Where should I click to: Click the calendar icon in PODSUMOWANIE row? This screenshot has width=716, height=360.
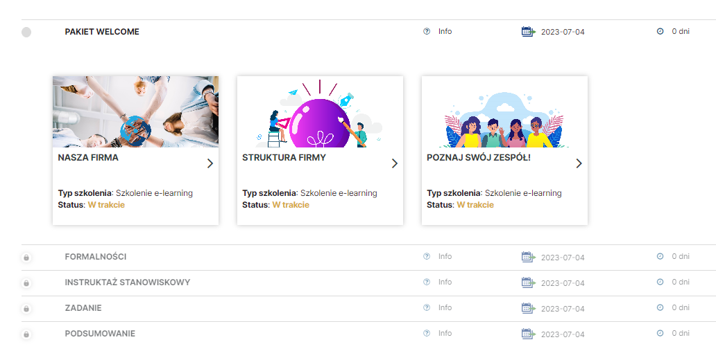(x=528, y=333)
